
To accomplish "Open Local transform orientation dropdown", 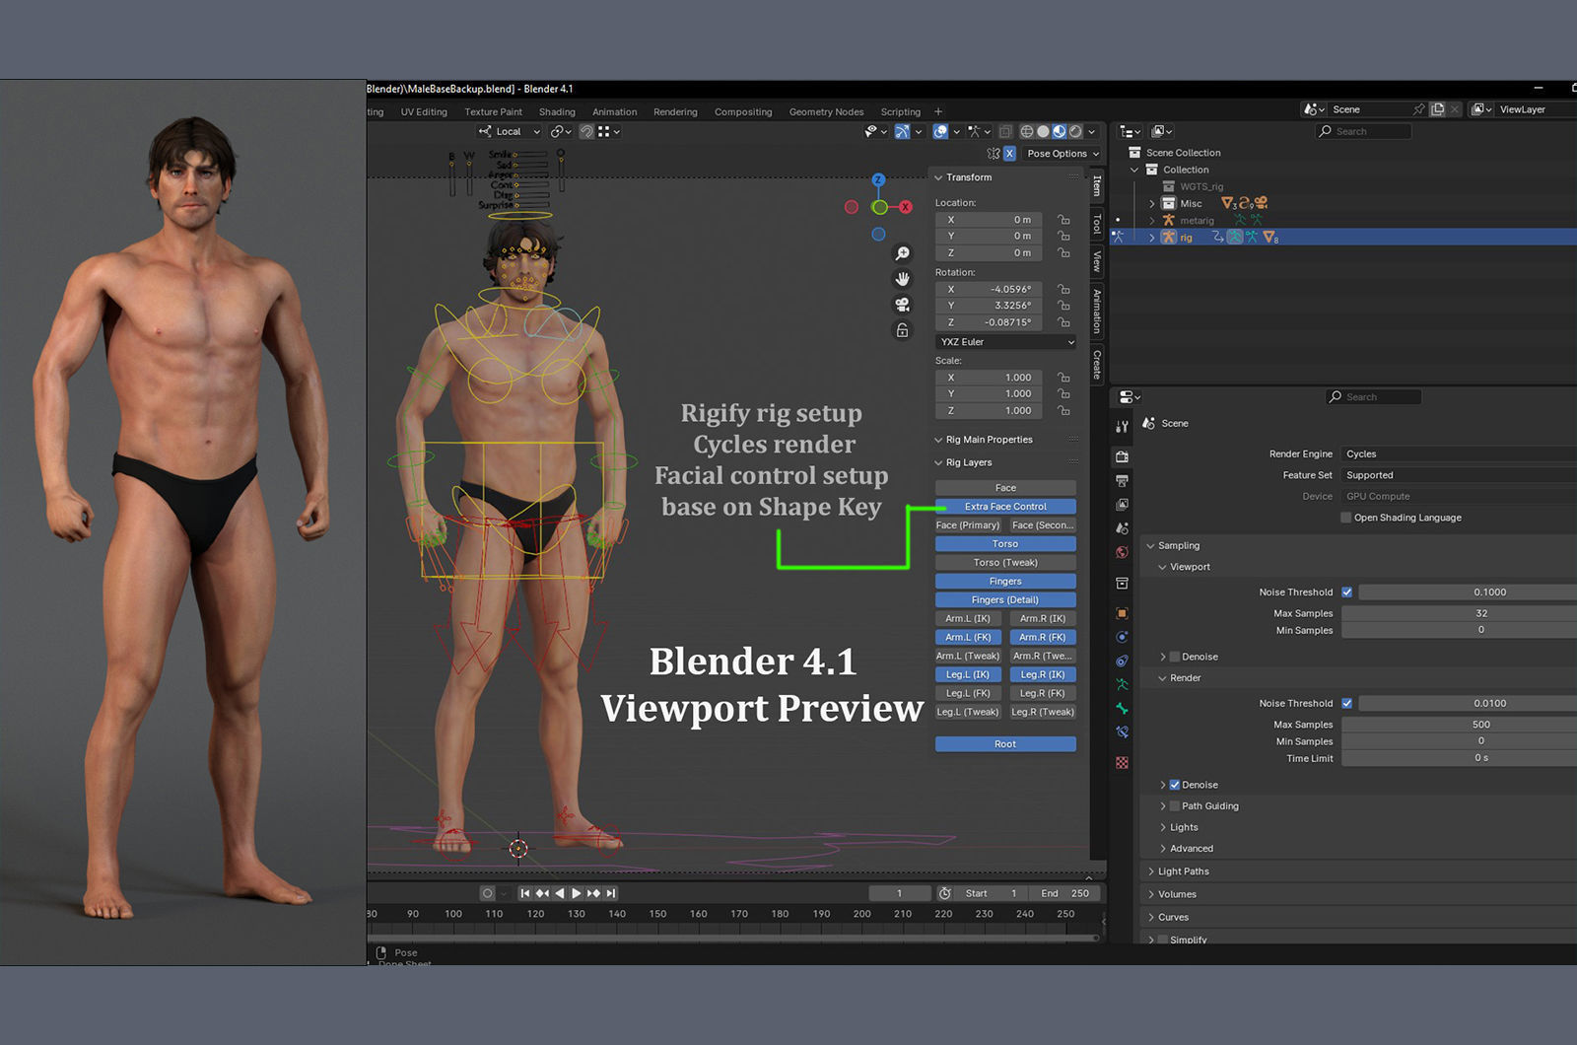I will coord(510,131).
